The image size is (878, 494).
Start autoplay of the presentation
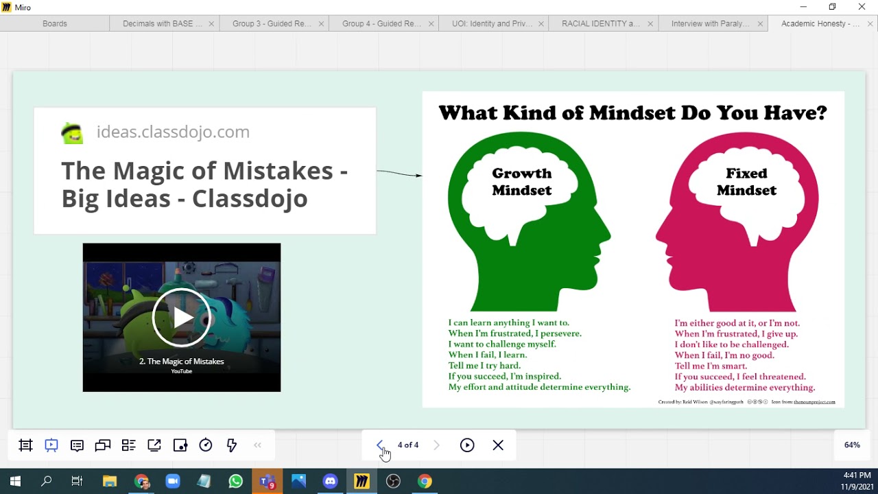tap(467, 445)
